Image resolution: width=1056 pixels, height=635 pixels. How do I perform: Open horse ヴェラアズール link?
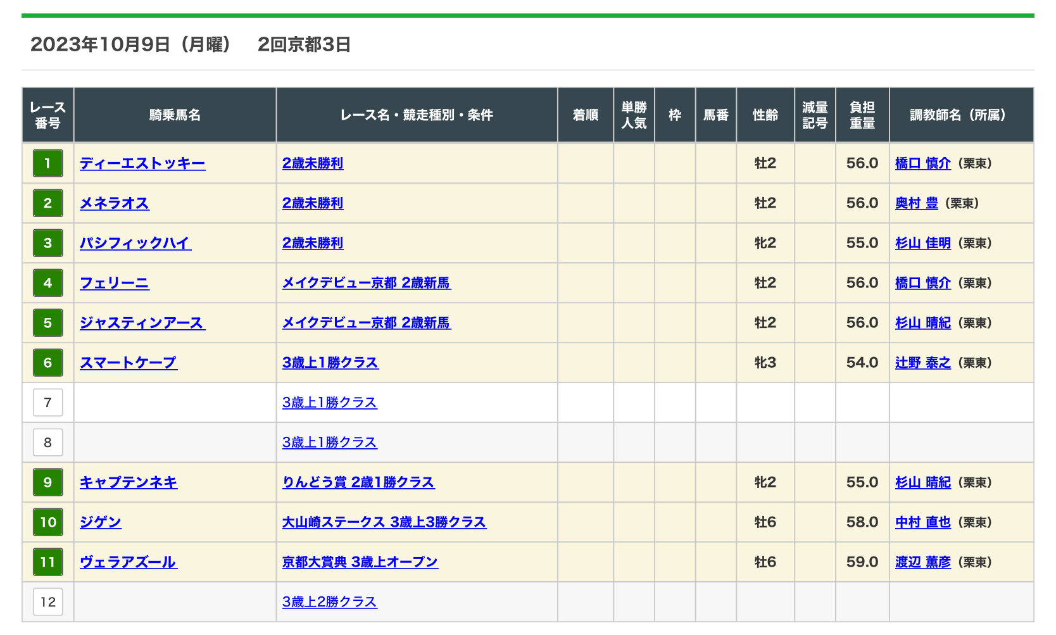129,562
